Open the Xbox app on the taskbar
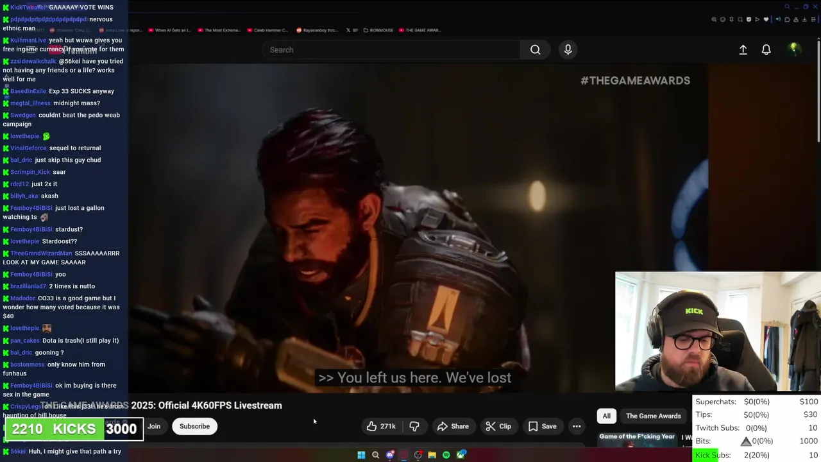 (461, 455)
